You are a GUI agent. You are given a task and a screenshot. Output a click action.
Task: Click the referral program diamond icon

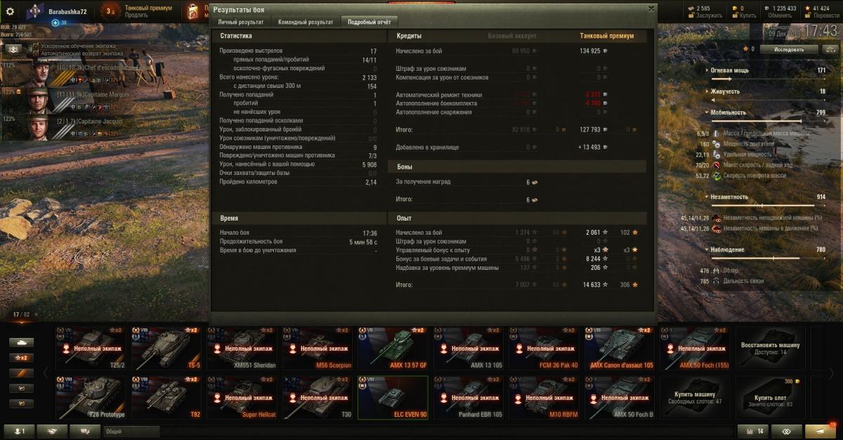point(788,432)
